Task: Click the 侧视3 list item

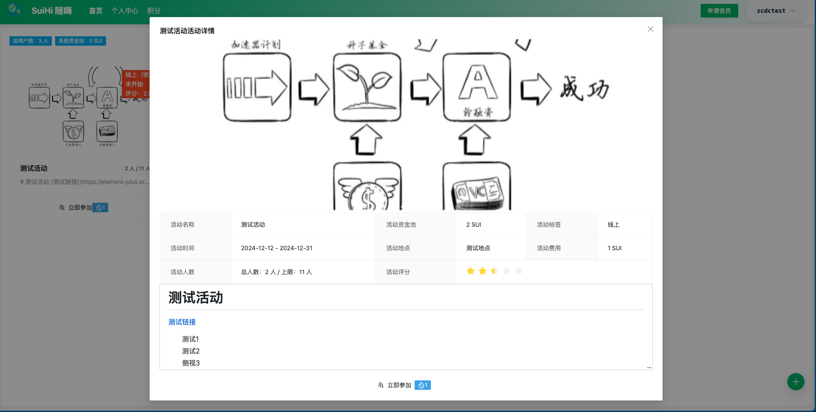Action: click(x=191, y=363)
